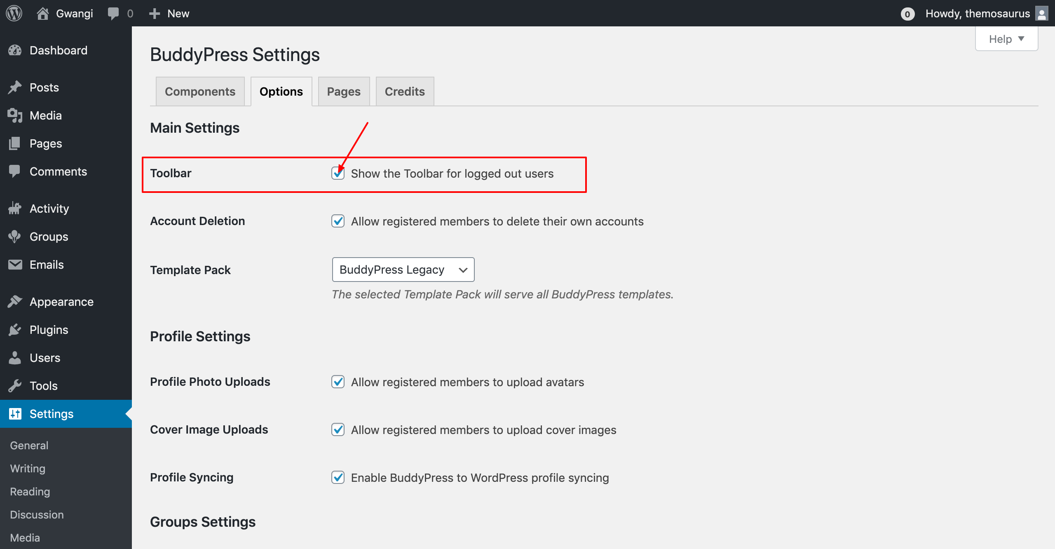Screen dimensions: 1055x549
Task: Open General settings submenu link
Action: pyautogui.click(x=29, y=446)
